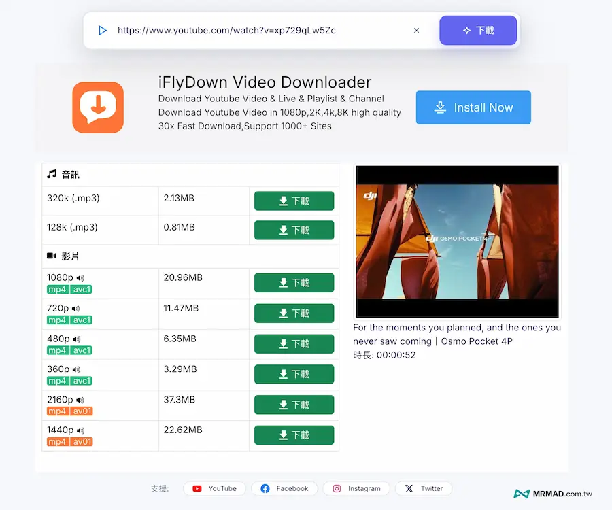Click the orange iFlyDown app logo

tap(98, 107)
